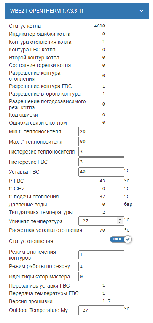The height and width of the screenshot is (323, 153).
Task: Select the Гистерезис теплоносителя input
Action: point(101,152)
